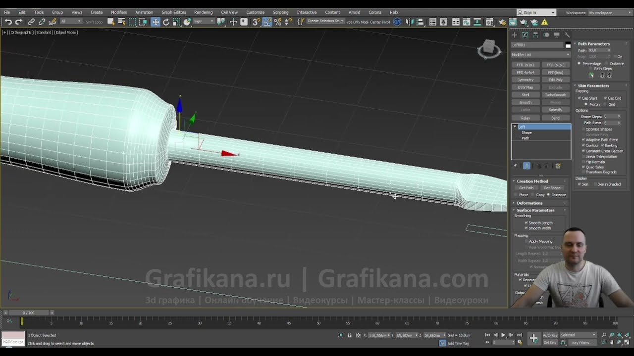Click the Align tool icon

point(420,22)
